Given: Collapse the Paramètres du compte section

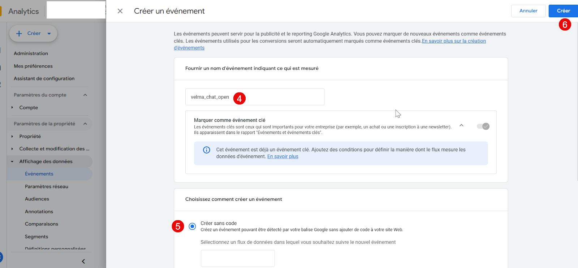Looking at the screenshot, I should (85, 95).
